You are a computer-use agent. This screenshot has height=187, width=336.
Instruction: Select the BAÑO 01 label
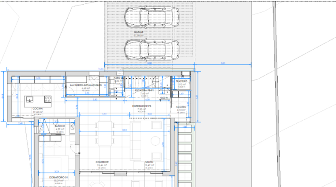point(60,126)
